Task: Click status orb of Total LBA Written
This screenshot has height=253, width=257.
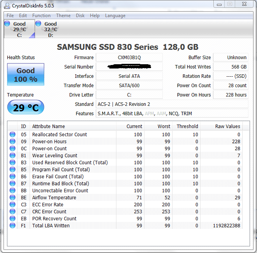Action: click(12, 225)
